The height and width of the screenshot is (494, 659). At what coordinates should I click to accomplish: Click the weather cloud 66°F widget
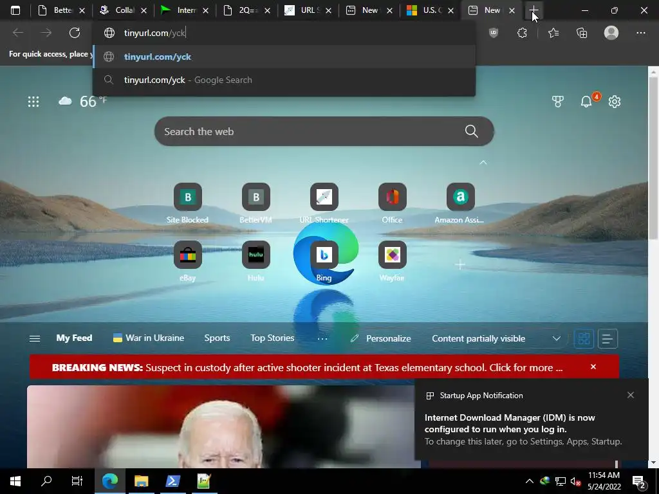click(x=82, y=101)
